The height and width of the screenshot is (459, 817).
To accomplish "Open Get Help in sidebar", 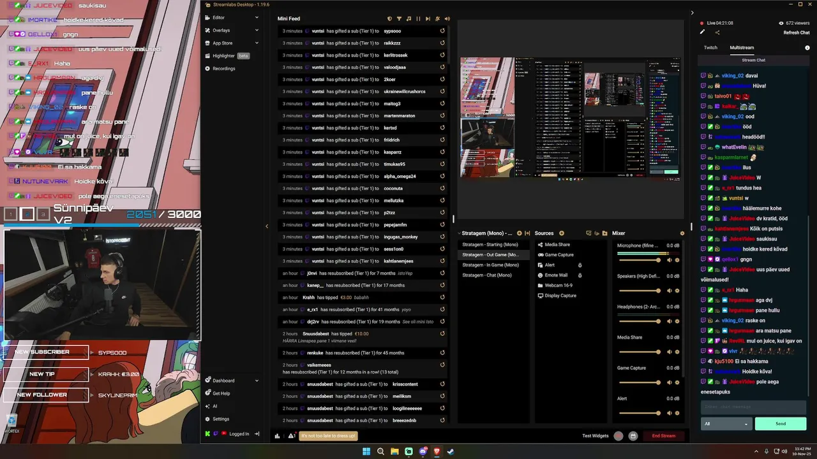I will point(217,393).
